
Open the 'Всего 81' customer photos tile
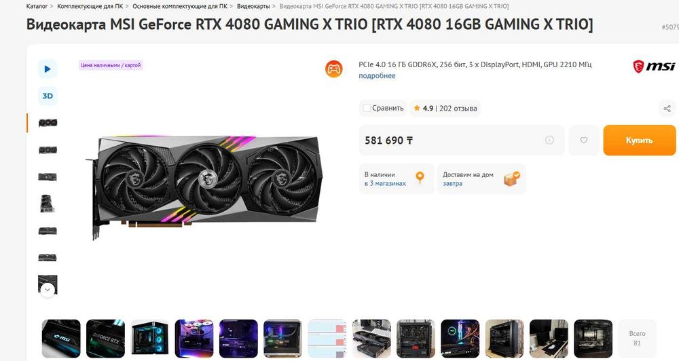point(637,338)
